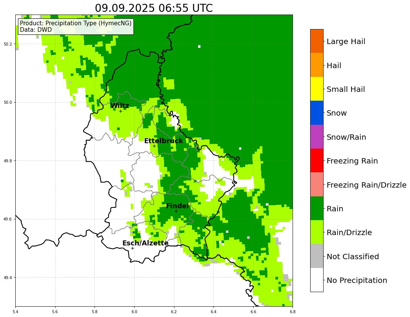
Task: Click the 6.0 longitude tick label
Action: [134, 312]
